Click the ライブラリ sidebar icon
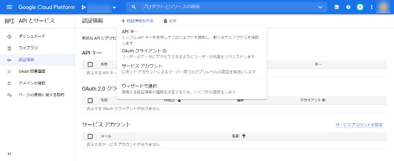Viewport: 394px width, 161px height. [x=9, y=48]
